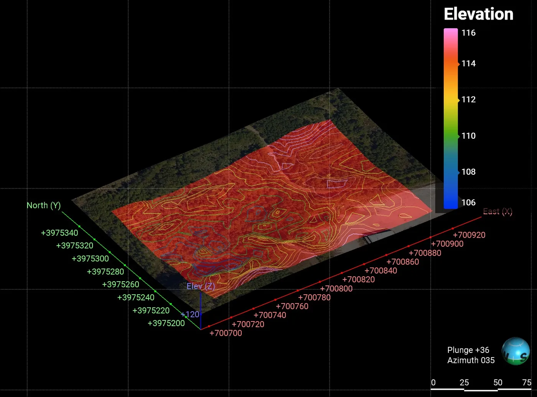Screen dimensions: 537x397
Task: Click the +700780 easting label
Action: click(314, 298)
